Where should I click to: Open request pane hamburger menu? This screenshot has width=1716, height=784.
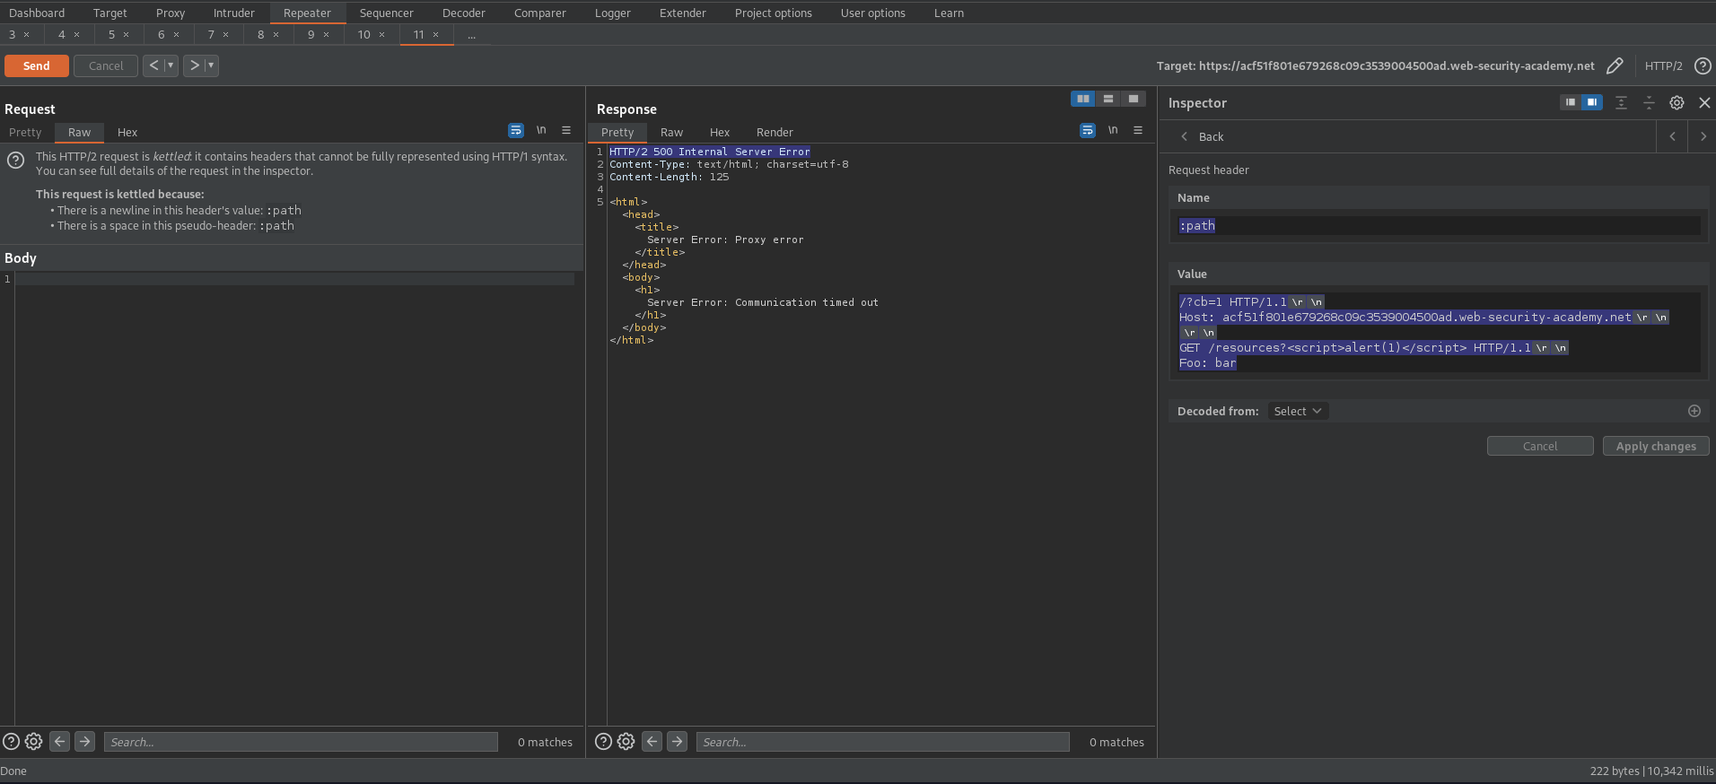(566, 130)
